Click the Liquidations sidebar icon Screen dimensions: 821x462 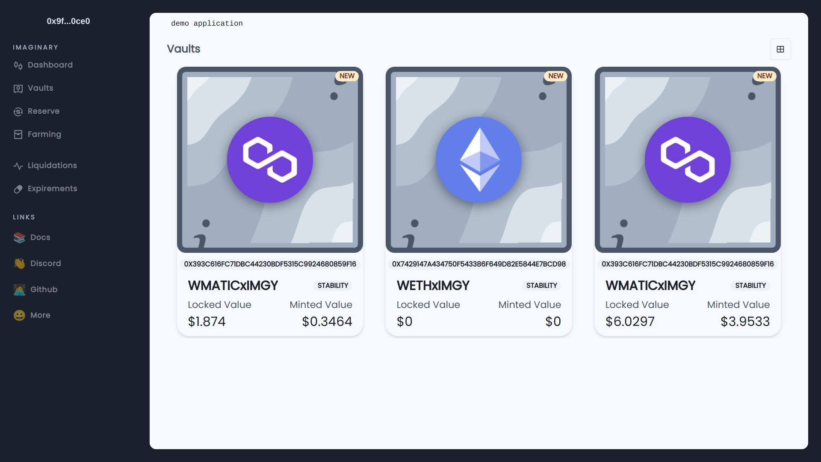pos(18,165)
